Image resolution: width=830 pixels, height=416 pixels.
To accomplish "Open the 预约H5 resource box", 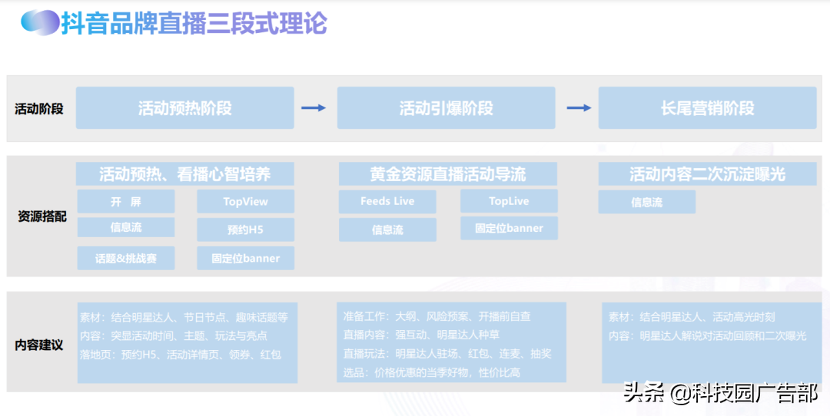I will coord(245,229).
